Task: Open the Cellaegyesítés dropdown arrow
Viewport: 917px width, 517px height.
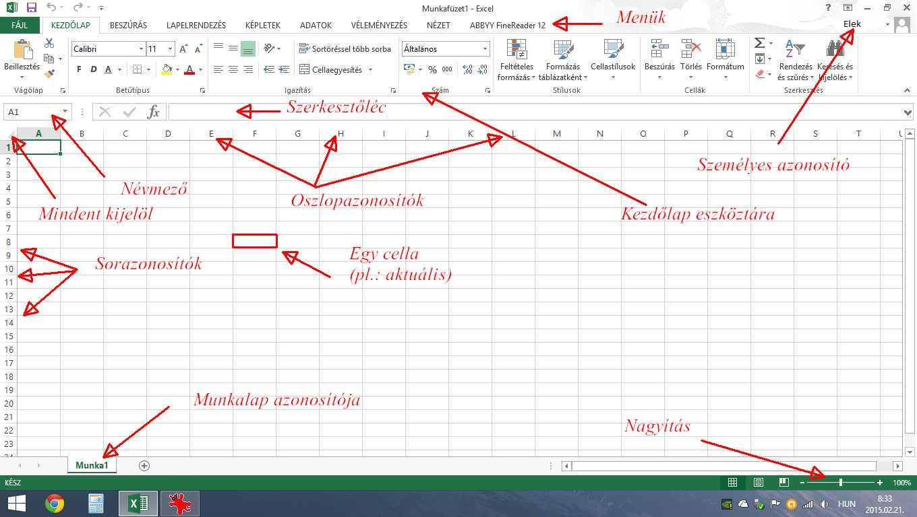Action: pyautogui.click(x=370, y=70)
